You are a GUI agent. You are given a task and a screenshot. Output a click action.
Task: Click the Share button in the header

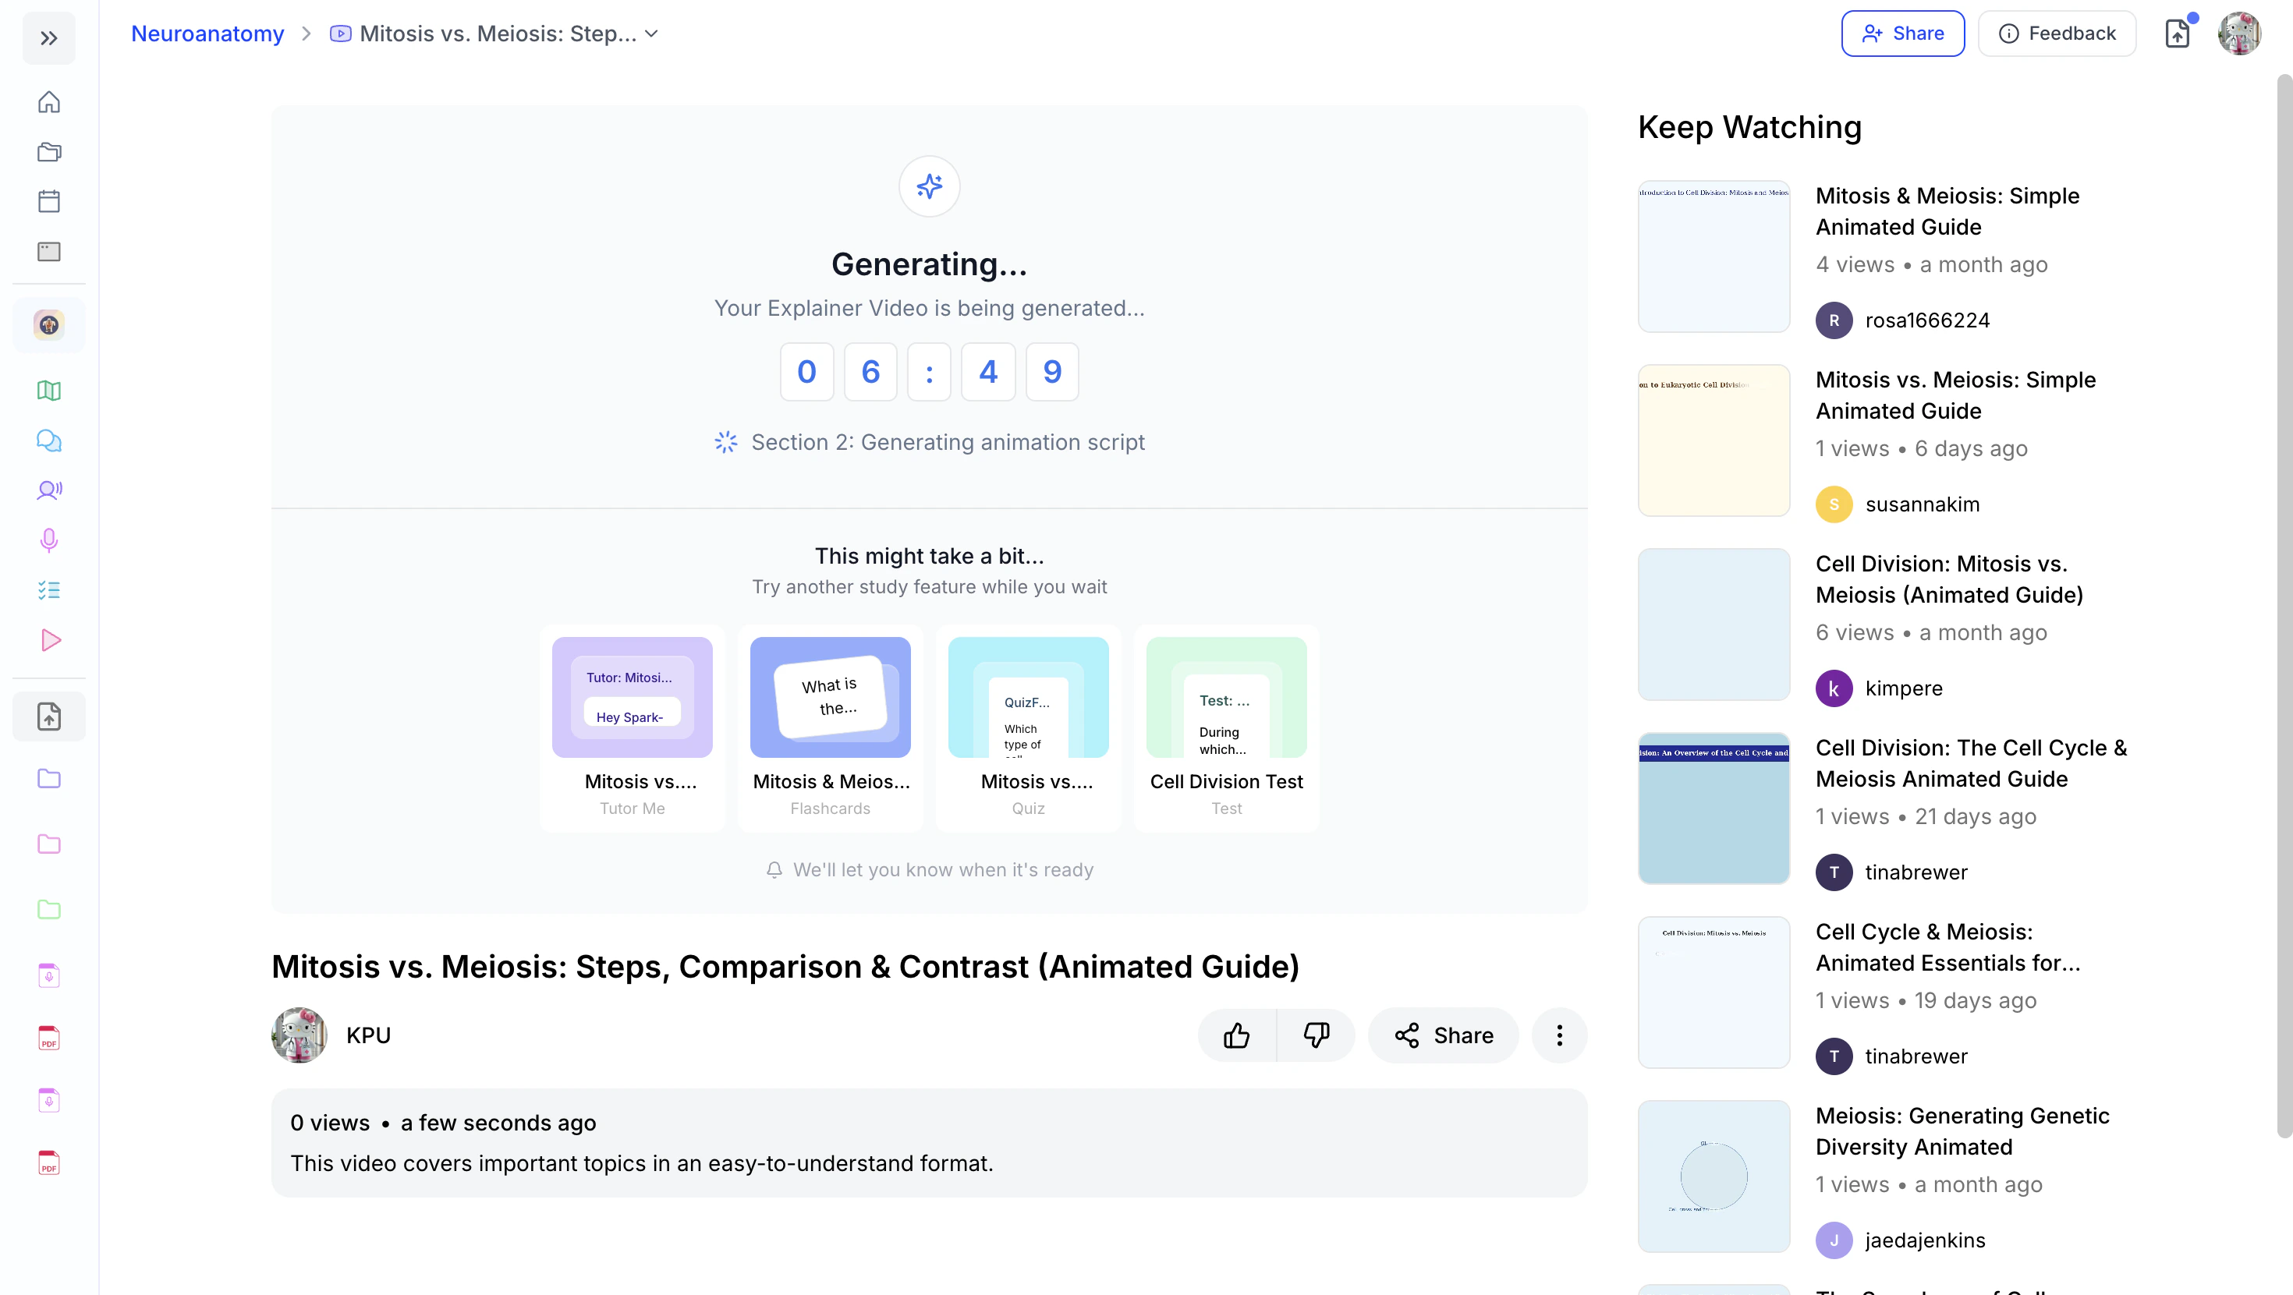(x=1902, y=34)
